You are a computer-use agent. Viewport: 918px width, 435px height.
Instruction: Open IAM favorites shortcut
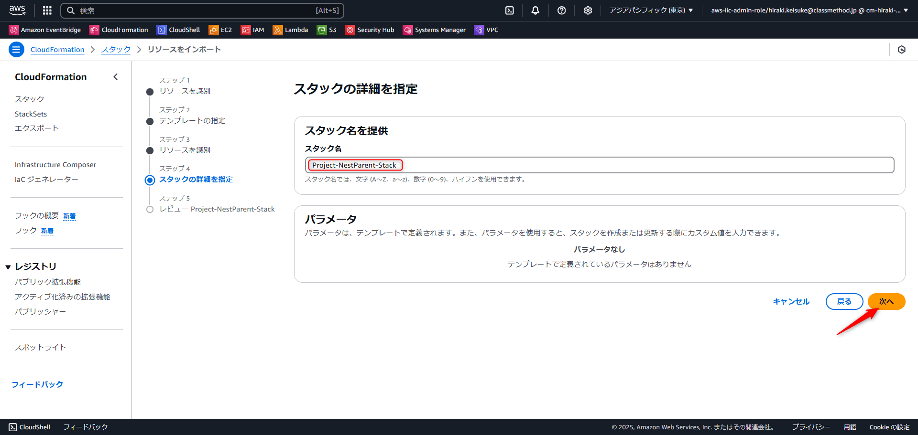pos(252,30)
